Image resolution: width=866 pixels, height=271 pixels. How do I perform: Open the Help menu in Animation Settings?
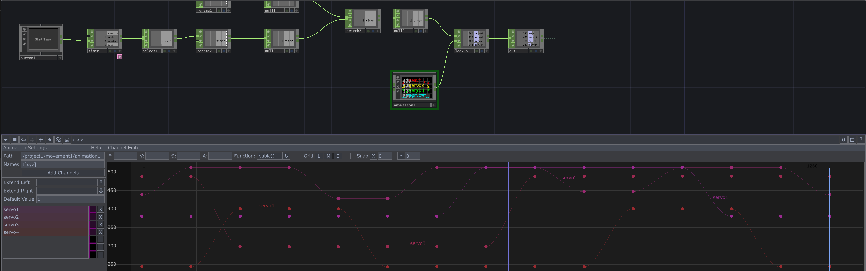96,148
